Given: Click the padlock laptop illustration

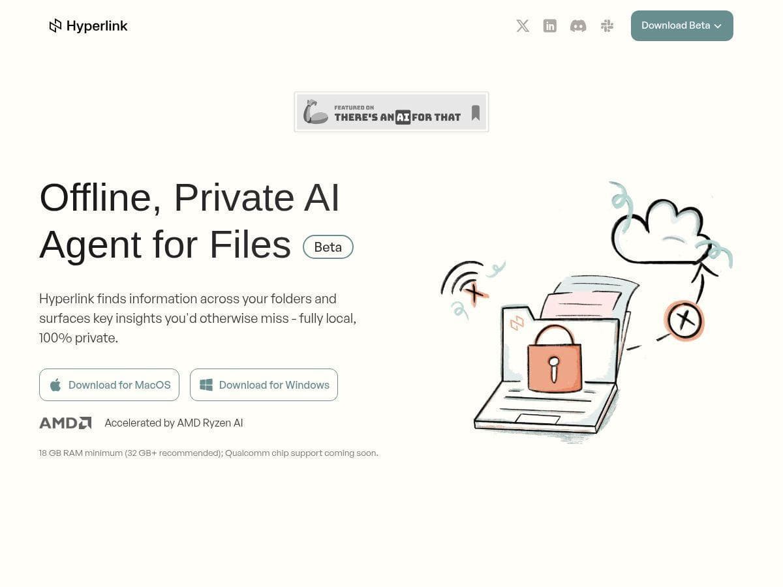Looking at the screenshot, I should [x=587, y=312].
